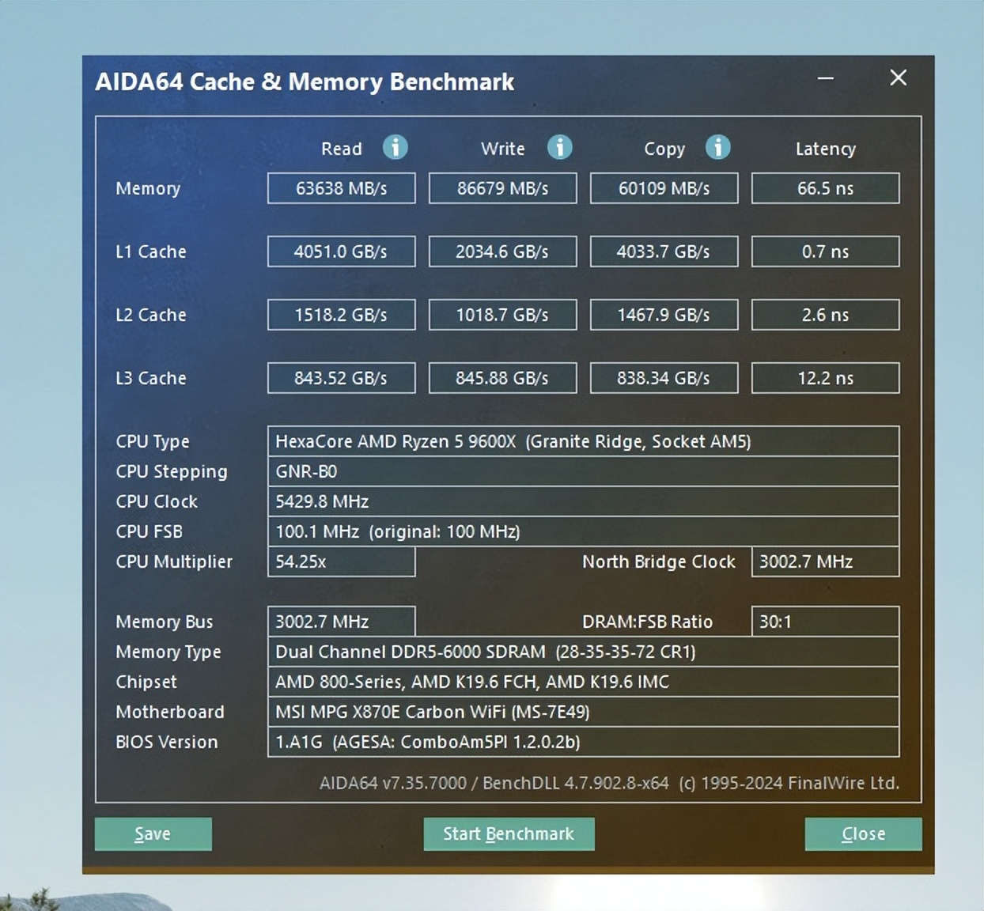This screenshot has height=911, width=984.
Task: Click the Motherboard field MSI MPG X870E Carbon
Action: (583, 712)
